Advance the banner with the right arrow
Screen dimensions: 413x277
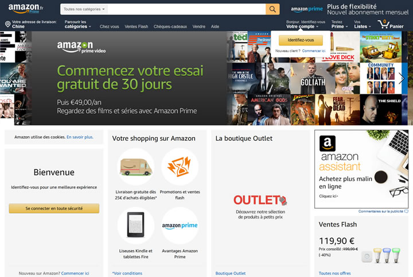tap(402, 78)
